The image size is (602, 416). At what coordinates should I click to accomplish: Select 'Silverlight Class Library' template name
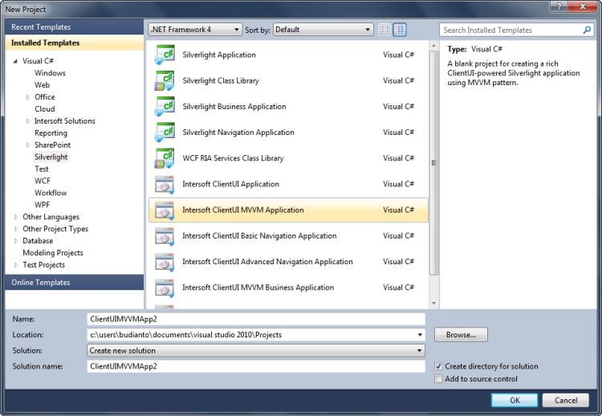pyautogui.click(x=221, y=80)
